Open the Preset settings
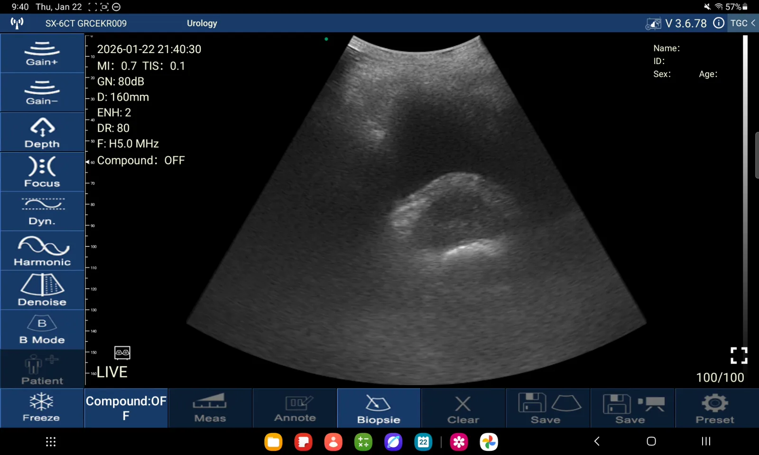 (716, 408)
